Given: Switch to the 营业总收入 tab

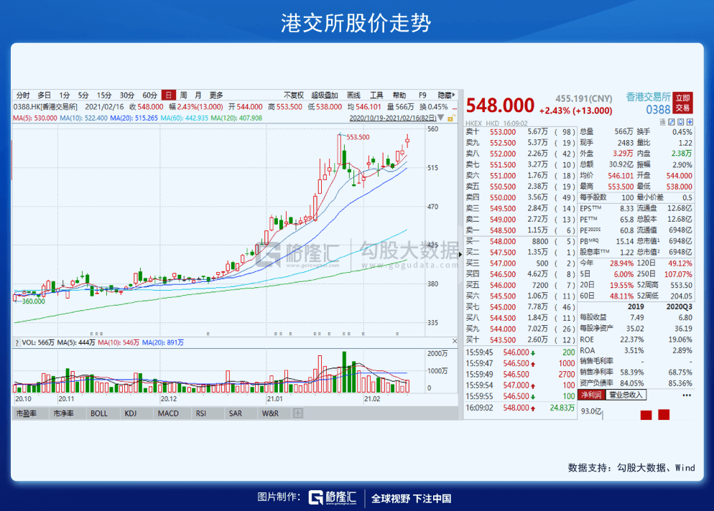Looking at the screenshot, I should point(626,395).
